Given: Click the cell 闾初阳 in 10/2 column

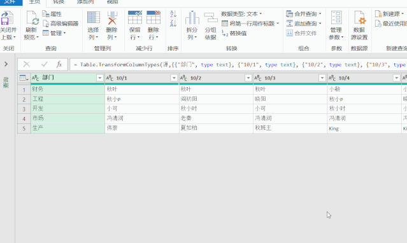Looking at the screenshot, I should coord(216,99).
